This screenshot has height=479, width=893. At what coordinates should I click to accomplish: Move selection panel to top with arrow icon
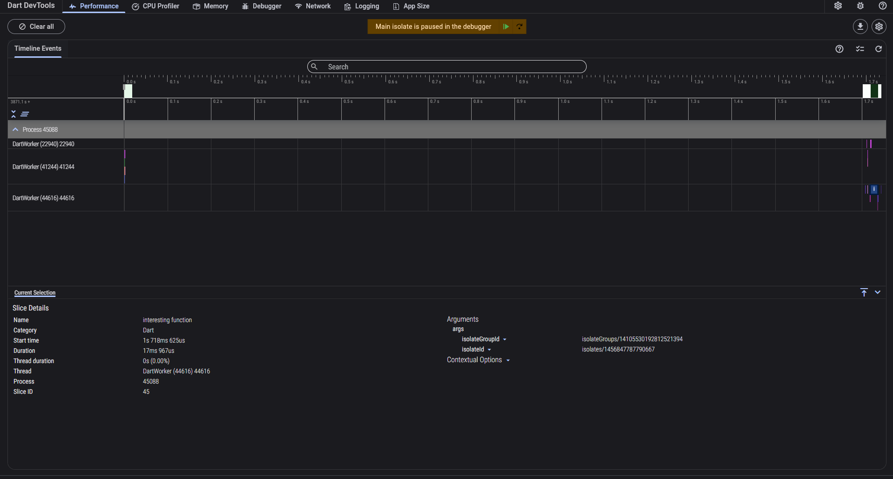click(864, 292)
